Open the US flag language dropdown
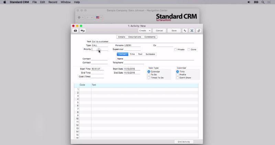Image resolution: width=275 pixels, height=145 pixels. tap(99, 17)
